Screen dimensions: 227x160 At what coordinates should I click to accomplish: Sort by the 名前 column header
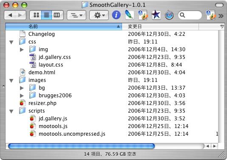64,26
